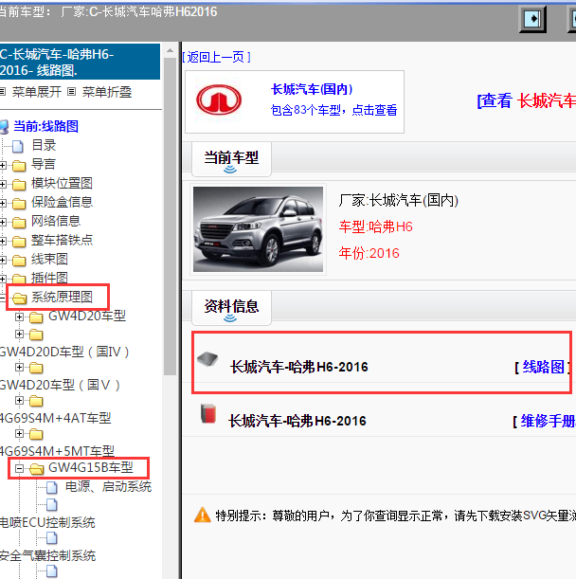
Task: Select 4G69S4M+5MT车型 tree entry
Action: (57, 451)
